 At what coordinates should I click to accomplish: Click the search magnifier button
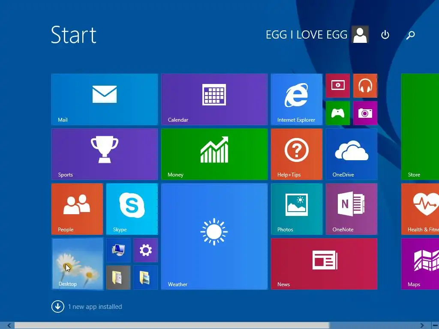point(410,35)
